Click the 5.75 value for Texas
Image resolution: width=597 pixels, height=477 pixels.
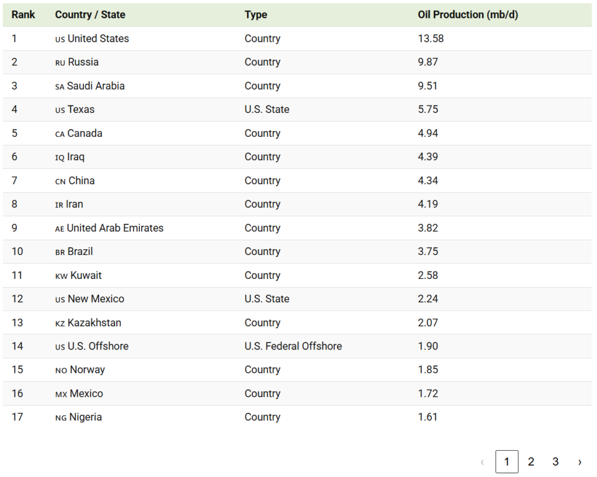tap(428, 109)
